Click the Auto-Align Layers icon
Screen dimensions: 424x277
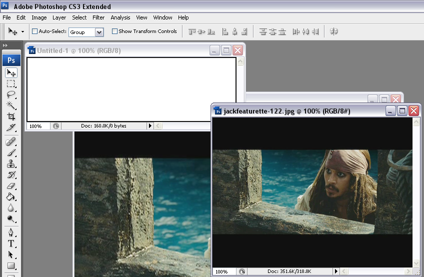(x=334, y=31)
